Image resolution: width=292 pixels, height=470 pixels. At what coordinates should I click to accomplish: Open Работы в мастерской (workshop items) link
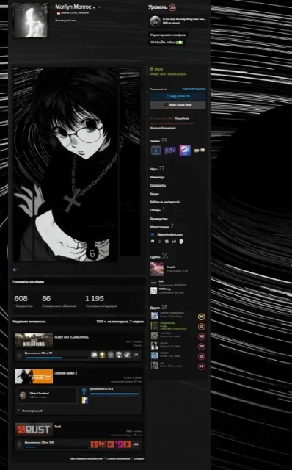[165, 202]
